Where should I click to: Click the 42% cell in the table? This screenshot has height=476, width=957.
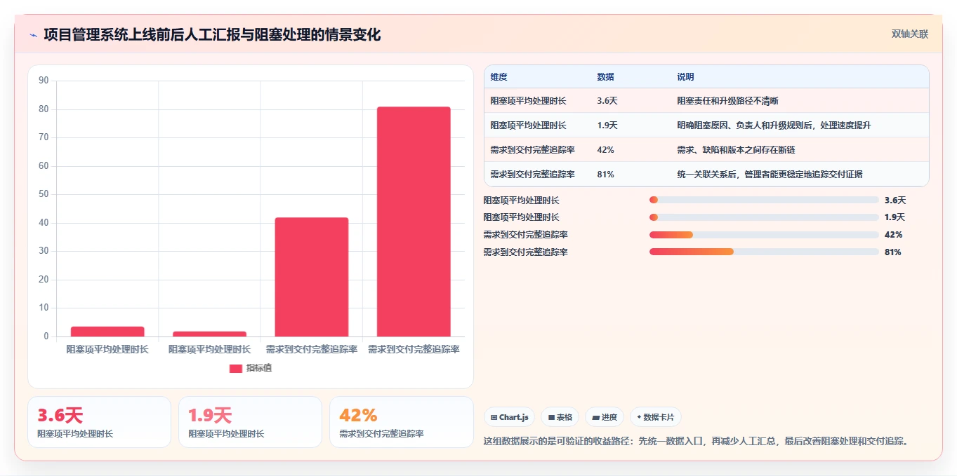(x=606, y=150)
